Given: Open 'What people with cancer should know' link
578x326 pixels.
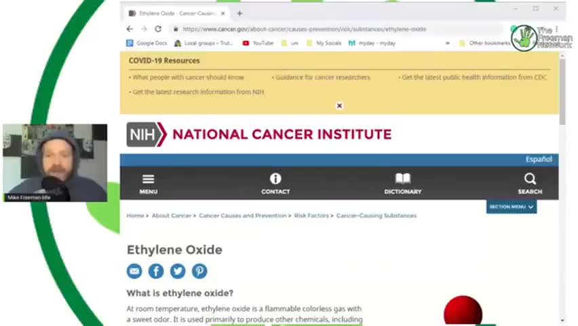Looking at the screenshot, I should (188, 77).
